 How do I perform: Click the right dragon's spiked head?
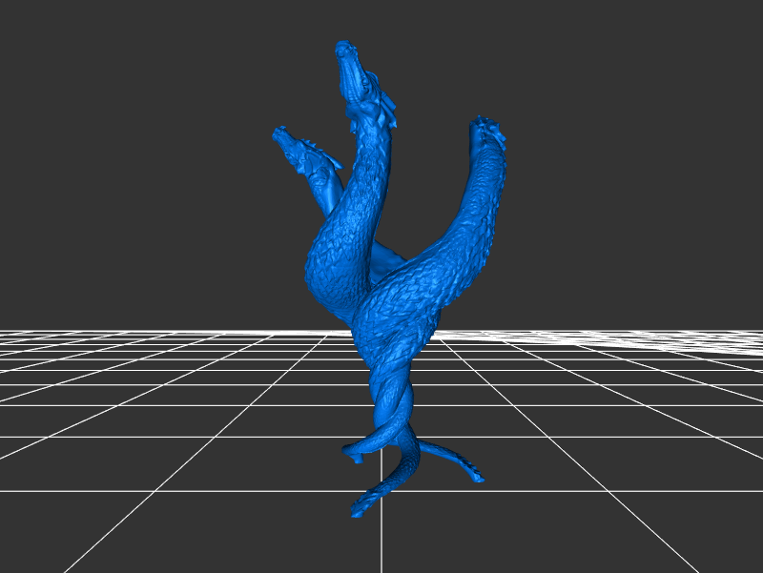(x=486, y=133)
